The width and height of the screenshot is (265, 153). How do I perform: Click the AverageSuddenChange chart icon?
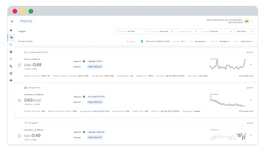point(25,52)
